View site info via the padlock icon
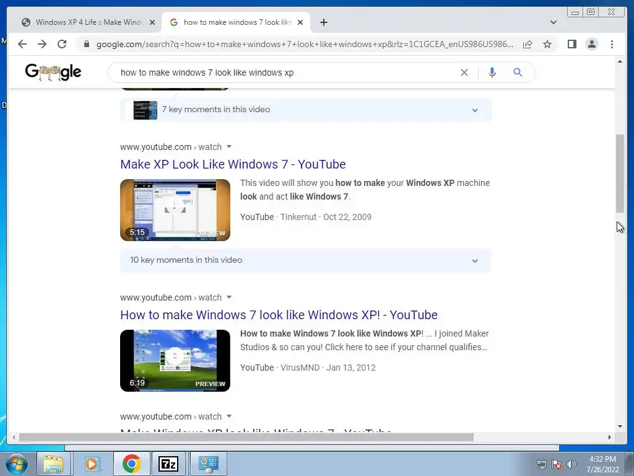 (x=86, y=44)
